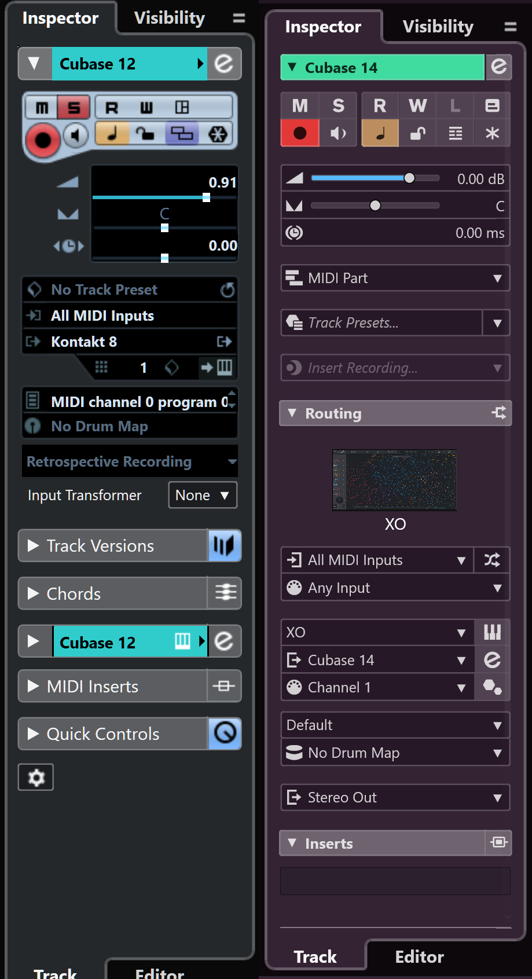Click the piano keys icon next to XO

click(492, 632)
